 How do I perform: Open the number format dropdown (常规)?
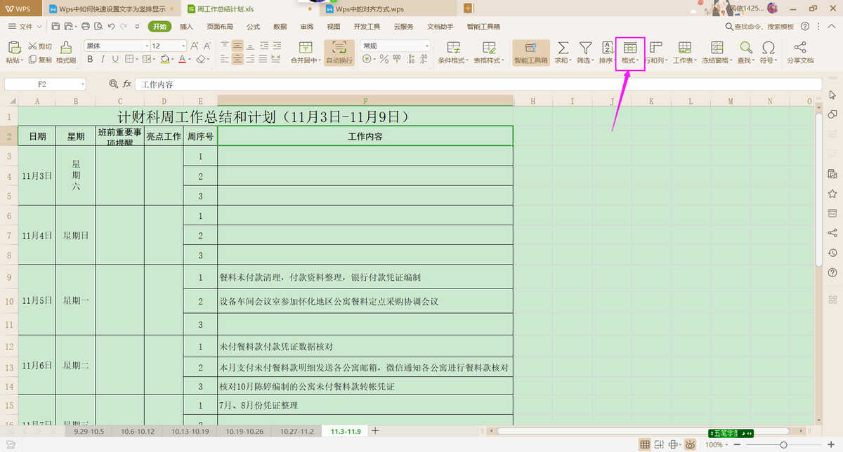pyautogui.click(x=426, y=46)
